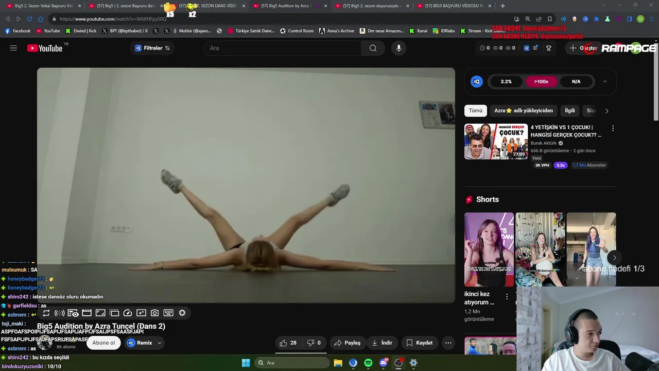Expand the vidIQ stats panel chevron
The height and width of the screenshot is (371, 659).
point(605,81)
